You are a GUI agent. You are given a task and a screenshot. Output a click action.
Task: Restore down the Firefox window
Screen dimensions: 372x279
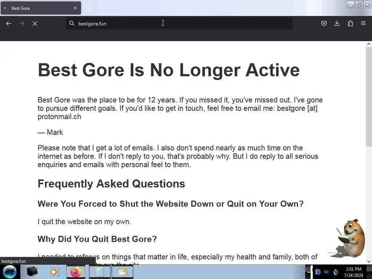[x=359, y=4]
